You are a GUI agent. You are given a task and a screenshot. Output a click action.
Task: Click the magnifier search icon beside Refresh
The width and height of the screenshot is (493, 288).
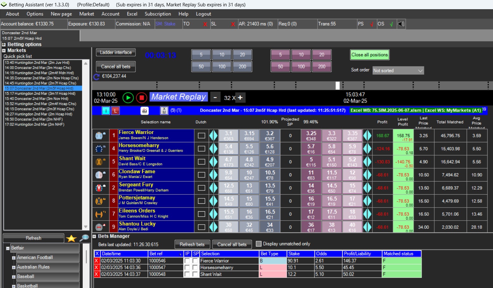click(84, 238)
